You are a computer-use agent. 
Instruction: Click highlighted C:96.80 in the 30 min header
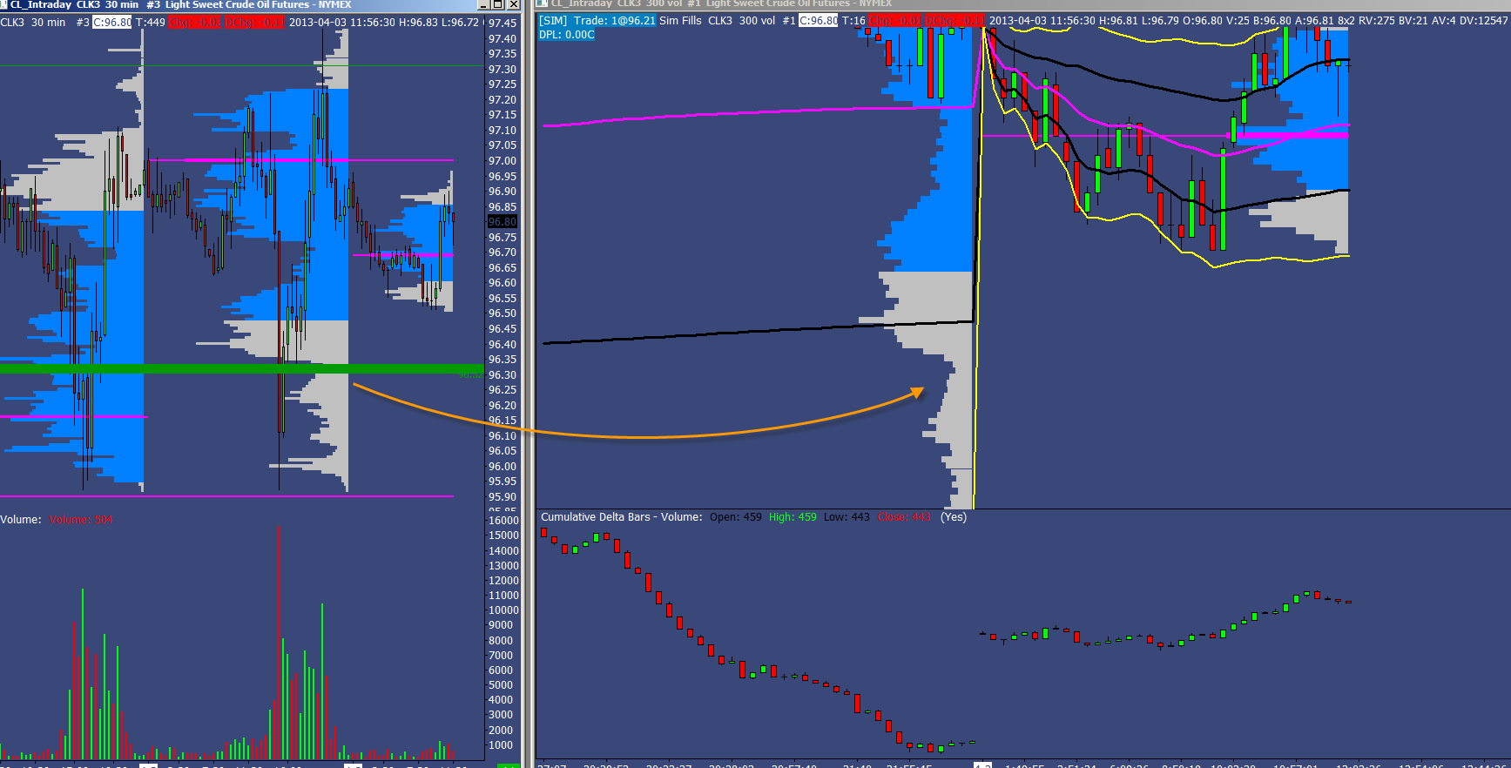111,23
